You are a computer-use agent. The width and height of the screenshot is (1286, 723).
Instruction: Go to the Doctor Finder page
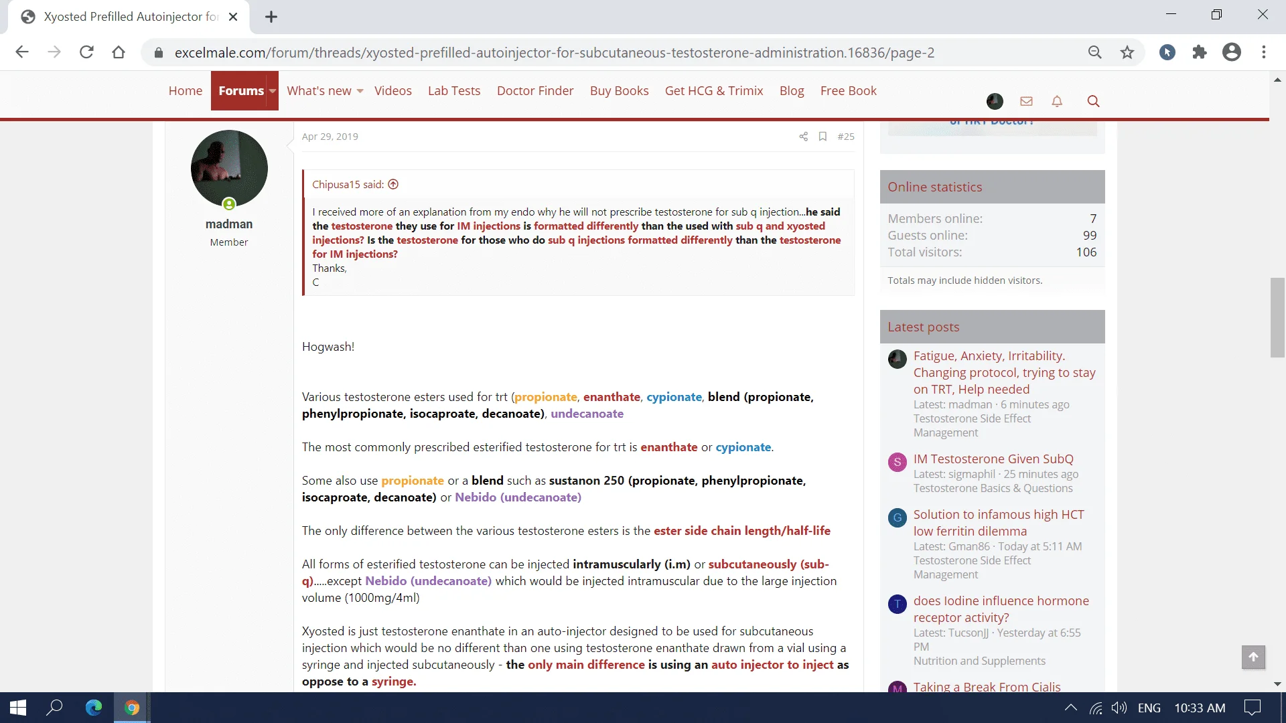pyautogui.click(x=534, y=91)
